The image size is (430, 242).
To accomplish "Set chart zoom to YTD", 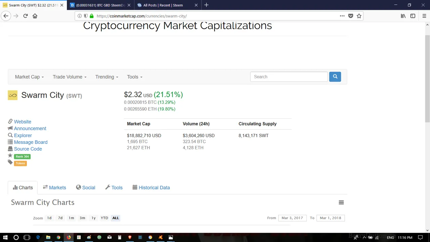I will [x=104, y=218].
